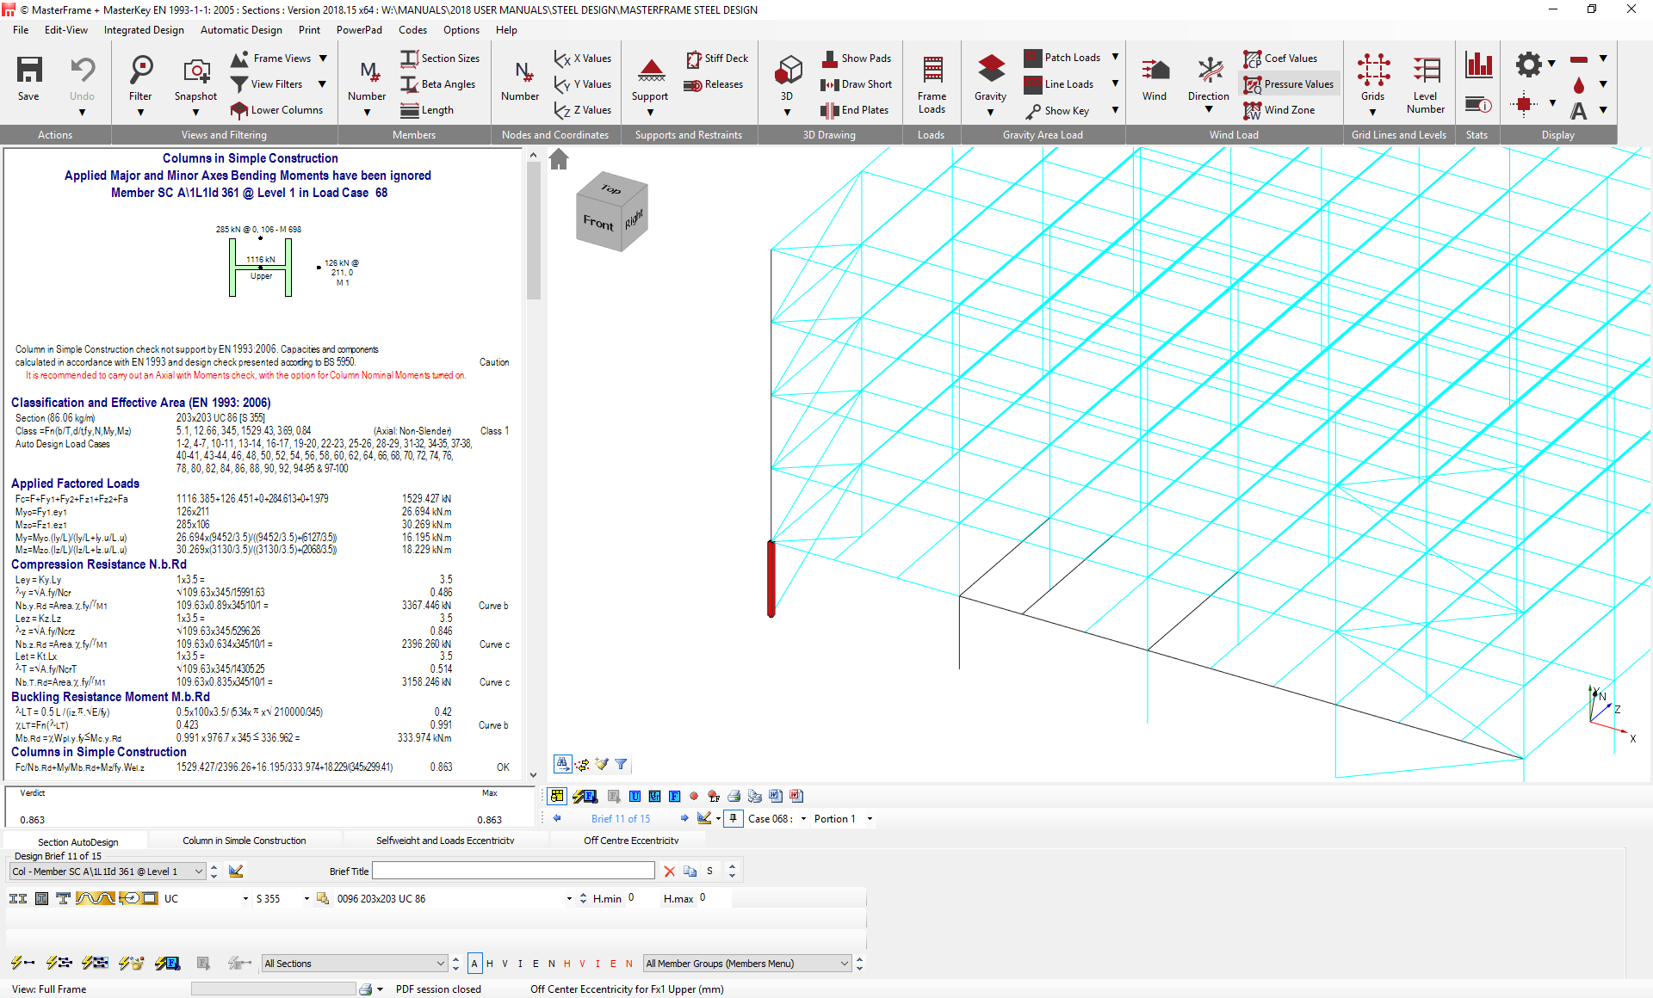
Task: Show Lower Columns
Action: point(276,110)
